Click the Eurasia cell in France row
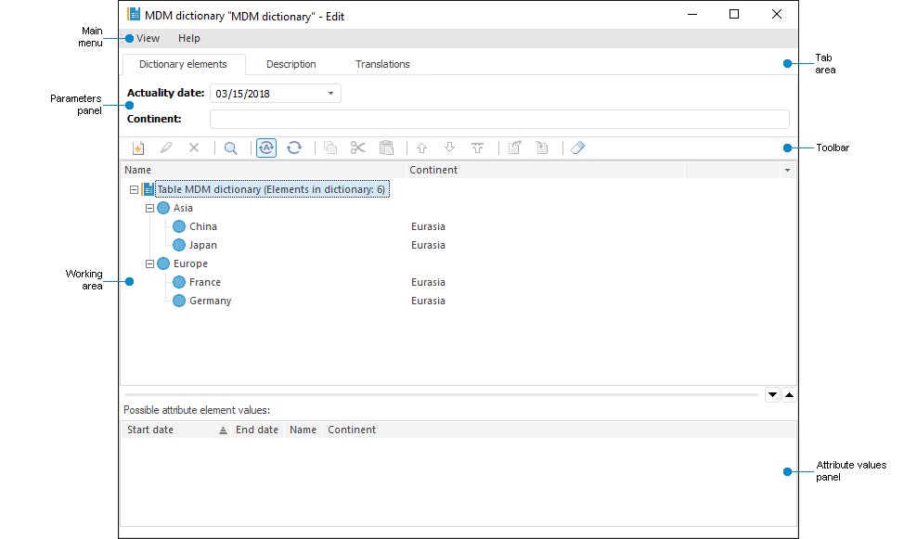The image size is (917, 539). point(428,282)
